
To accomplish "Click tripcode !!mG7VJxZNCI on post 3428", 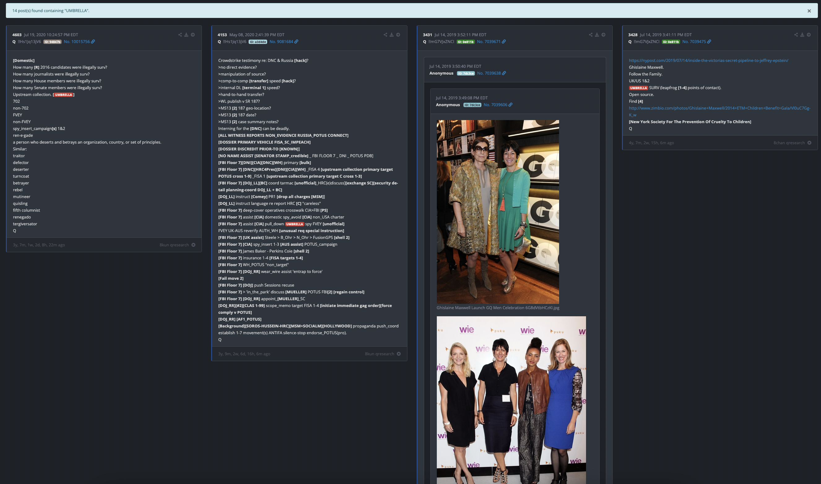I will (646, 41).
